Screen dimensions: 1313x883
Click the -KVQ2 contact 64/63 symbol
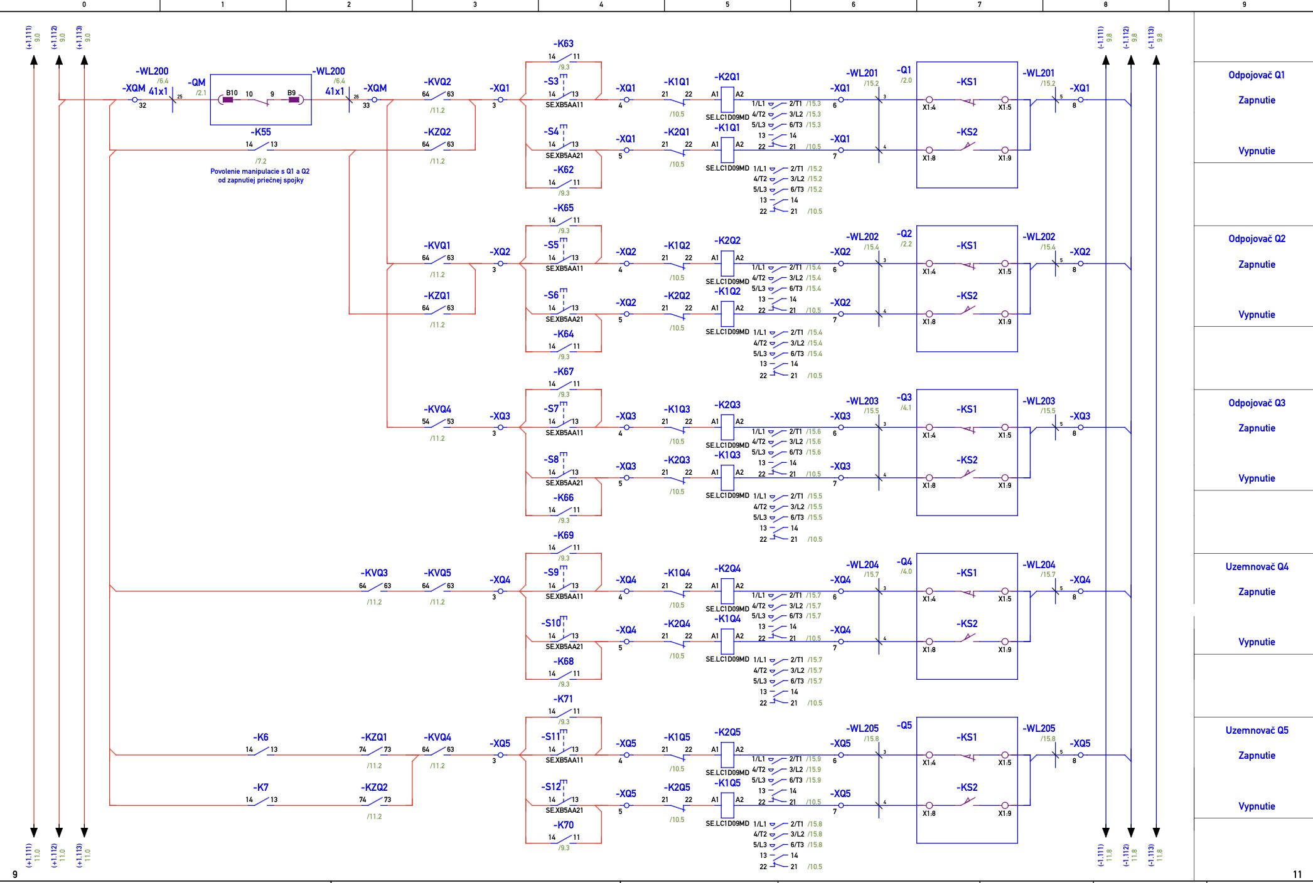(437, 95)
